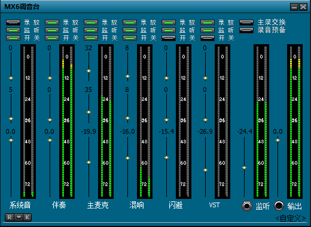The image size is (311, 227).
Task: Click the 混响 fader handle at -16.0
Action: pos(127,158)
